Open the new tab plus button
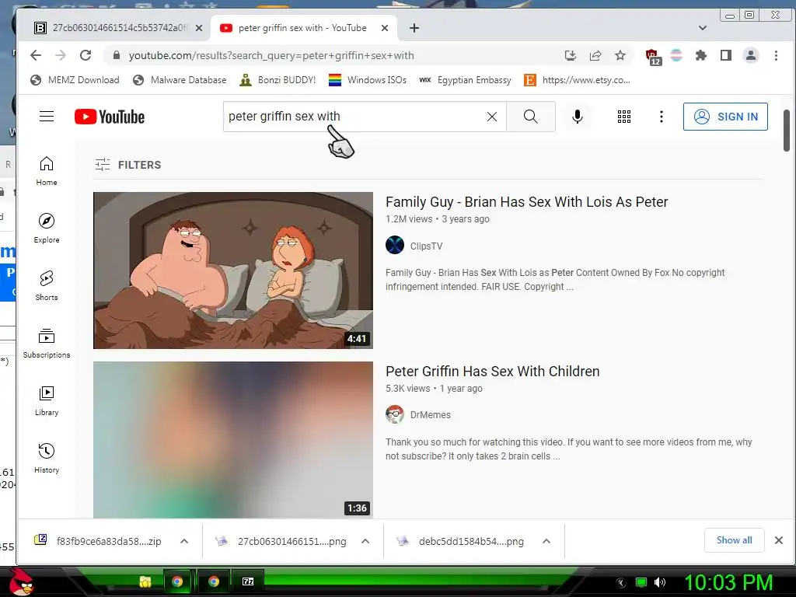796x597 pixels. (414, 28)
